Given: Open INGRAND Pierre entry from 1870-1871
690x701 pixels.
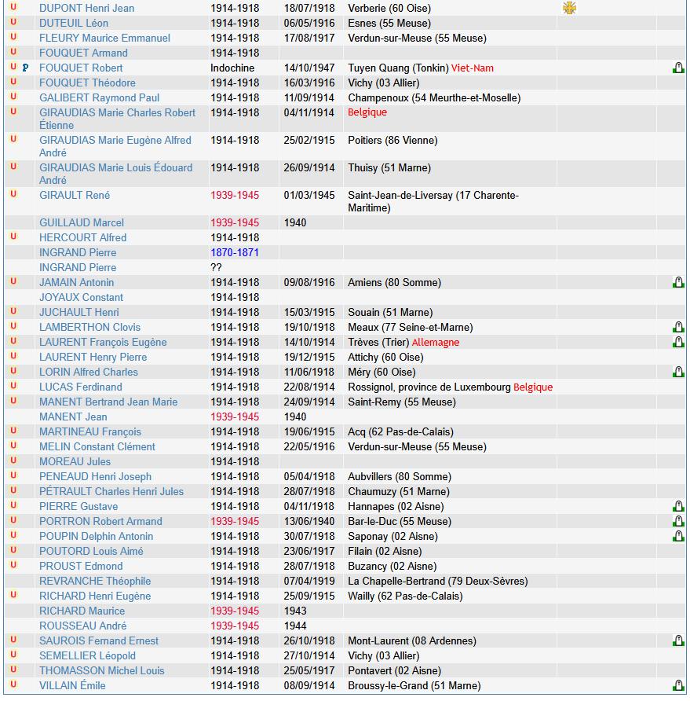Looking at the screenshot, I should [x=78, y=252].
